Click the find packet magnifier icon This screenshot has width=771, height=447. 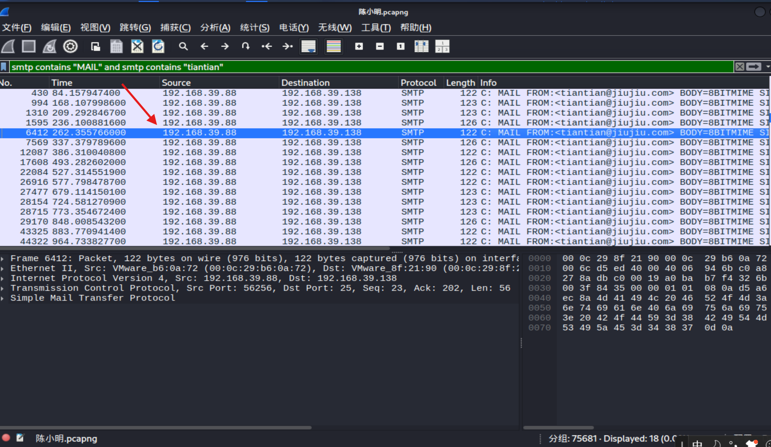coord(183,46)
